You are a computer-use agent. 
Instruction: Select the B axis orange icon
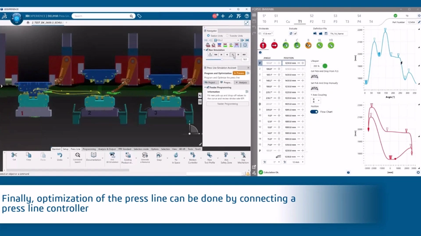pos(308,45)
